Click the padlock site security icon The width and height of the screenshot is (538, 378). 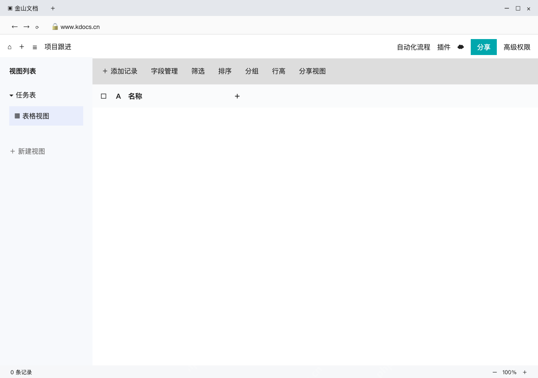55,26
